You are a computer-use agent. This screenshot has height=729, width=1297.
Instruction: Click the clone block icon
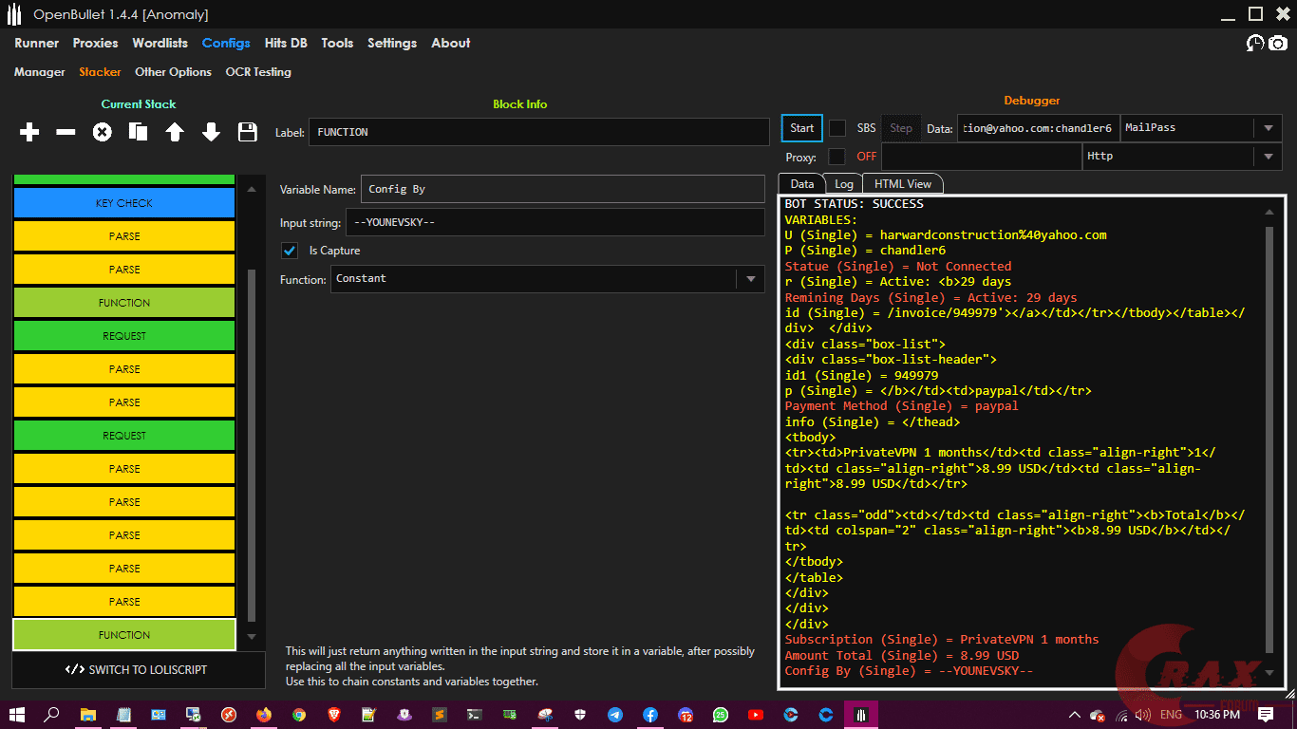[138, 133]
